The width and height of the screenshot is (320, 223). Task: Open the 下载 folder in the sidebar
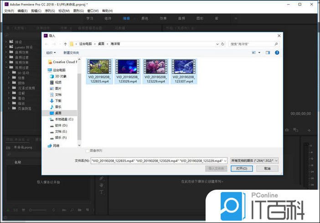(58, 100)
